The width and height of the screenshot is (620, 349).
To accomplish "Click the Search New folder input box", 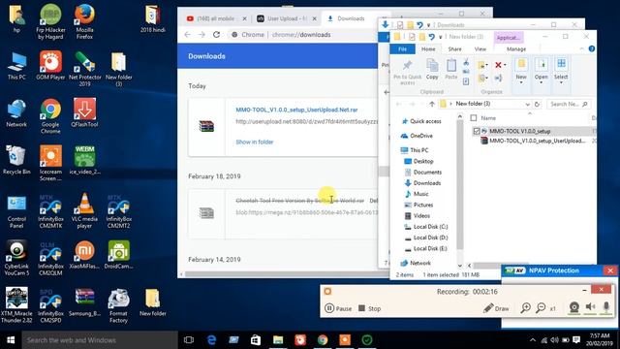I will click(569, 104).
